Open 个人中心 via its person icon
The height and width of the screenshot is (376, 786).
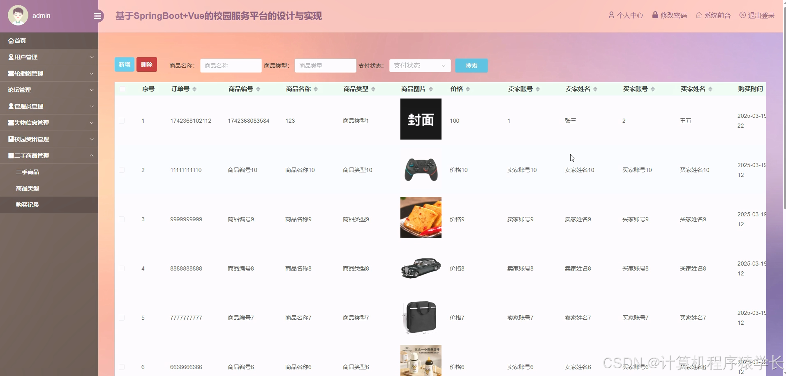(611, 15)
